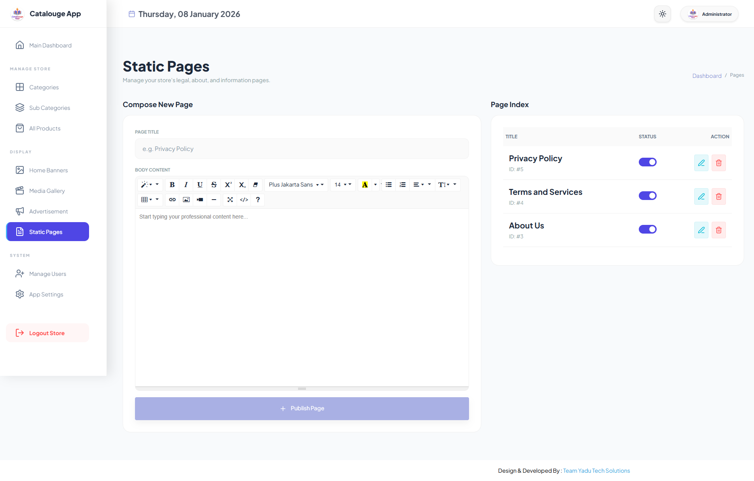Edit the Terms and Services page
This screenshot has height=481, width=754.
click(701, 196)
